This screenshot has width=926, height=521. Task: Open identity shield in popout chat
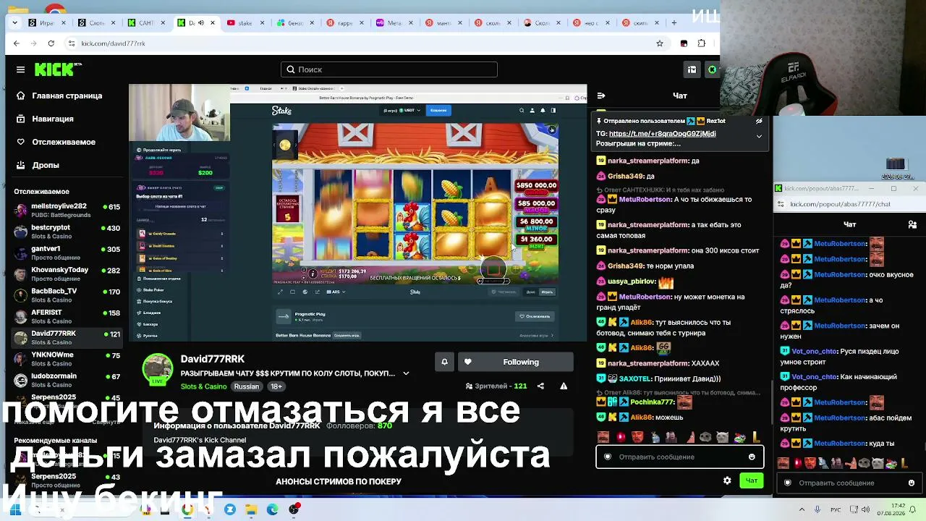point(788,483)
